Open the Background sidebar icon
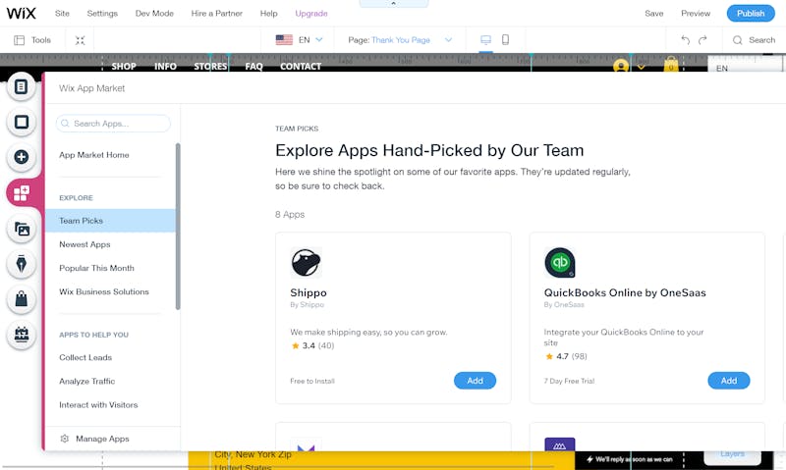Image resolution: width=786 pixels, height=470 pixels. [21, 122]
